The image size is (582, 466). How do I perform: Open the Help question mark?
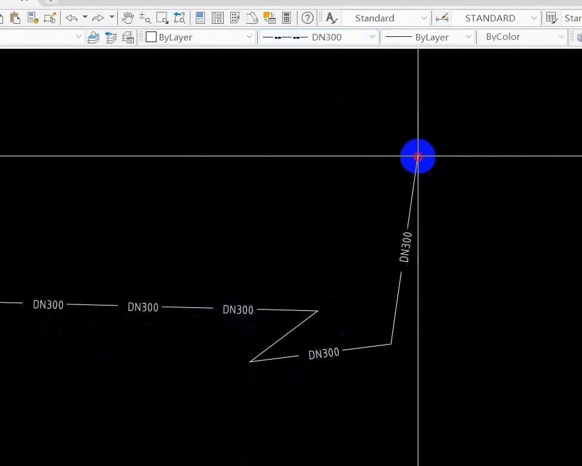click(x=307, y=18)
